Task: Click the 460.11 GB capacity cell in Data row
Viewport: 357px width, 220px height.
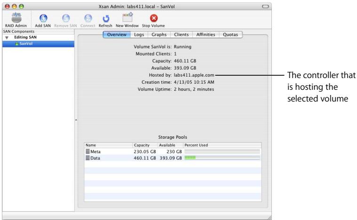Action: pos(145,158)
